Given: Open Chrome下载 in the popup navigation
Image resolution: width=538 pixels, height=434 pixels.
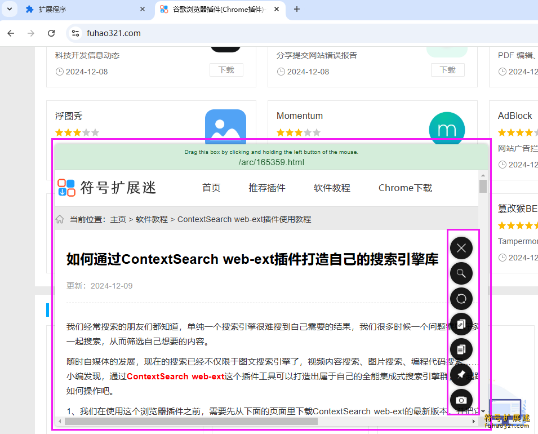Looking at the screenshot, I should click(x=405, y=188).
